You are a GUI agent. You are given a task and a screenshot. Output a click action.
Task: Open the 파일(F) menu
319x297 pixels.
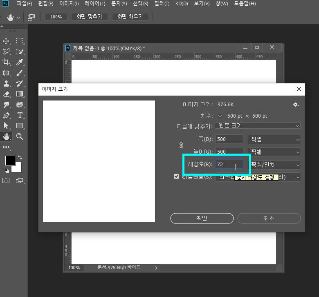click(x=25, y=4)
